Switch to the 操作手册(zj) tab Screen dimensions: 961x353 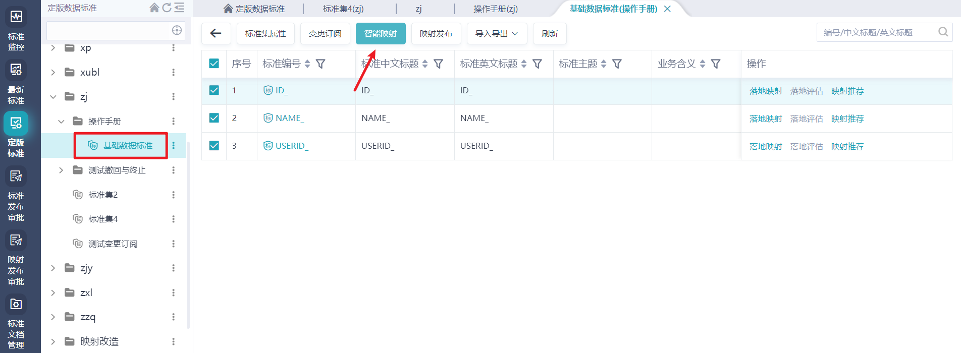(495, 9)
